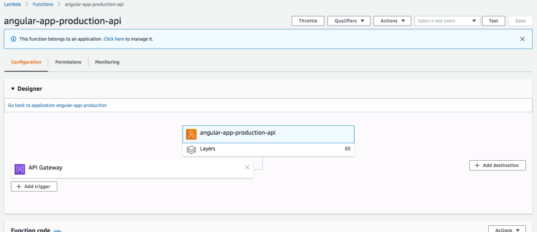Click the angular-app-production-api breadcrumb text
Viewport: 537px width, 232px height.
[94, 4]
